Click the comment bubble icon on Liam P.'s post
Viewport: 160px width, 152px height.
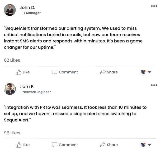point(54,145)
